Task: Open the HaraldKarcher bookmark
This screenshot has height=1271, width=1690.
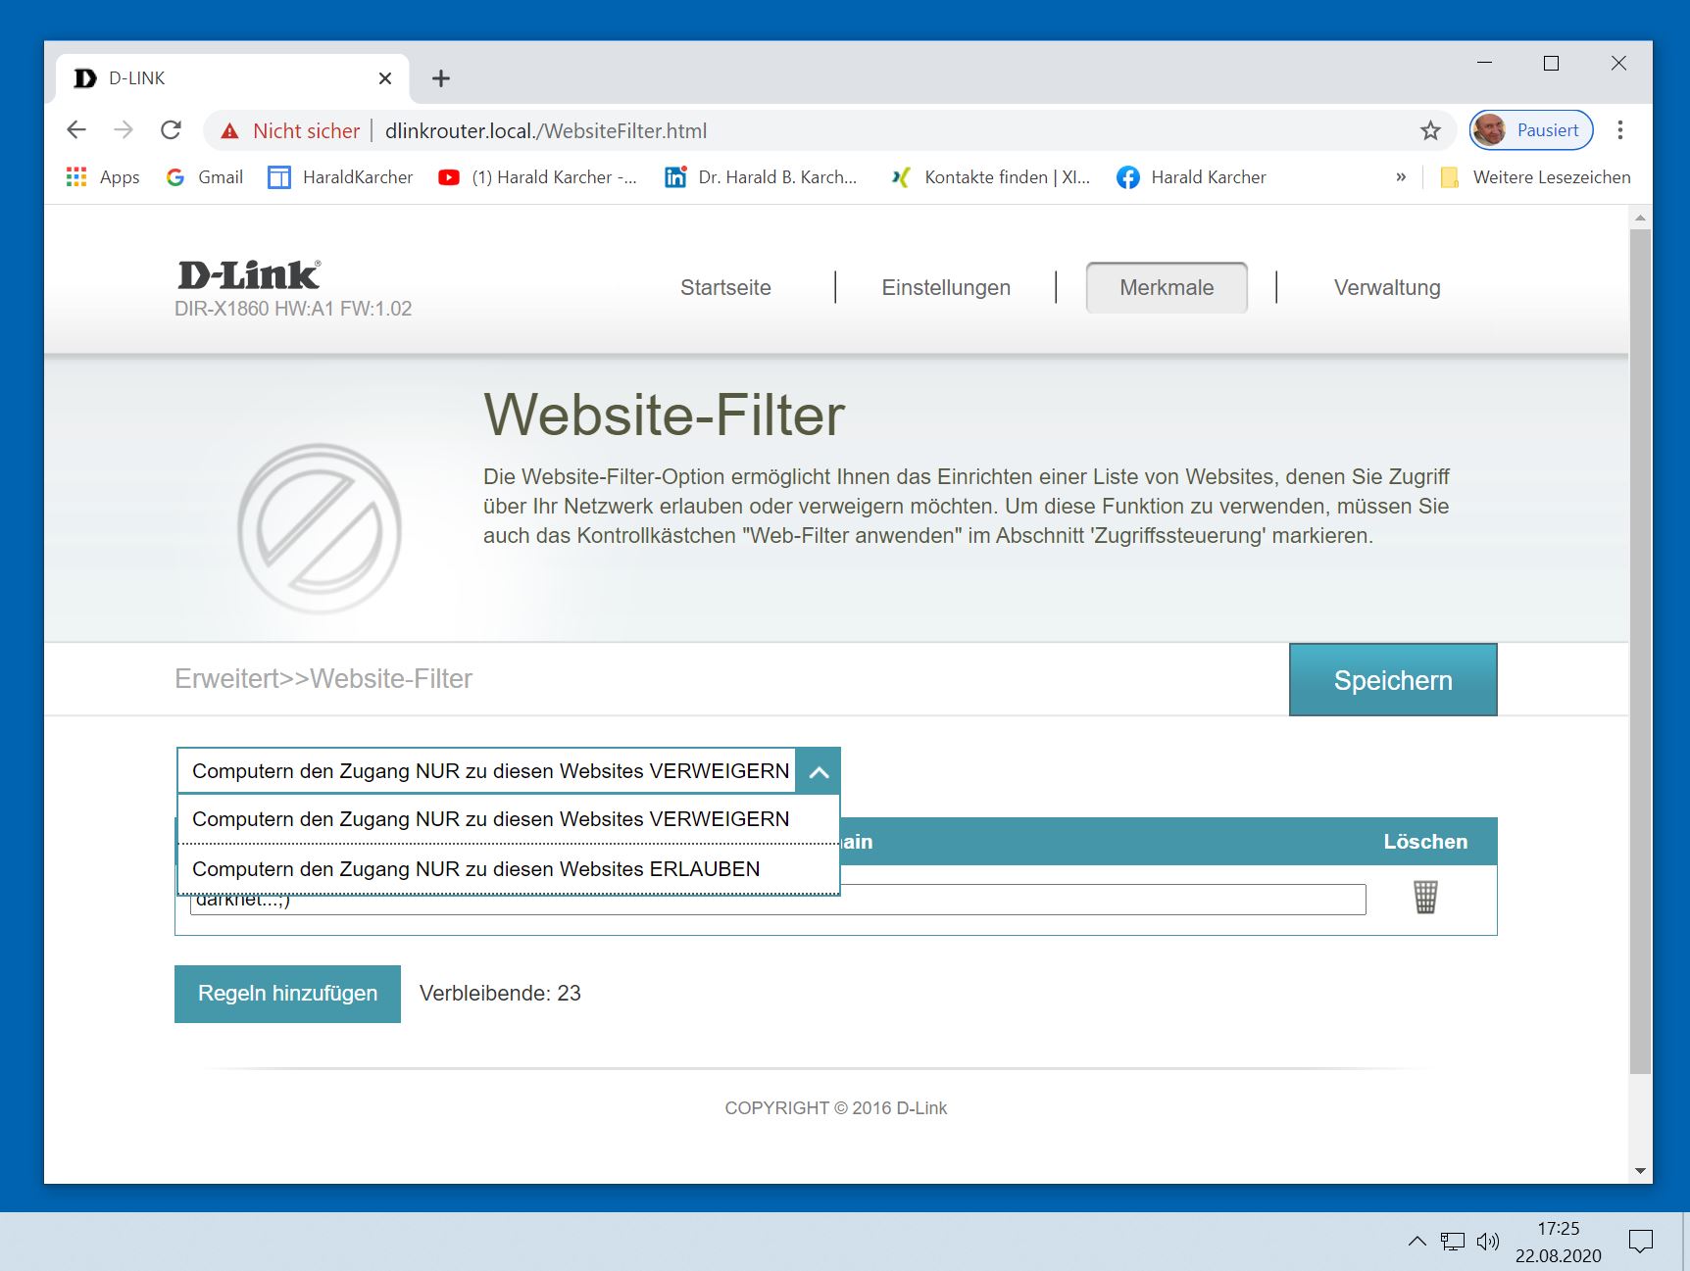Action: click(340, 177)
